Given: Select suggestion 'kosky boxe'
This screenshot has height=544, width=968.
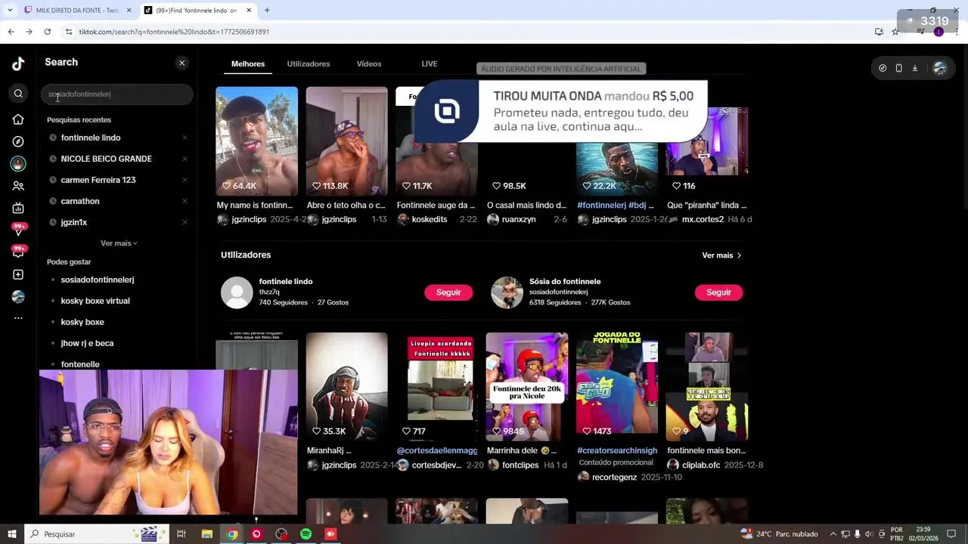Looking at the screenshot, I should coord(82,322).
